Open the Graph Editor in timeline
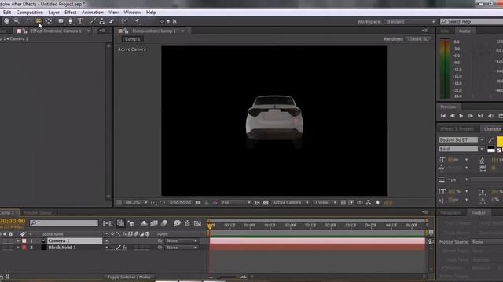This screenshot has height=282, width=503. tap(197, 223)
